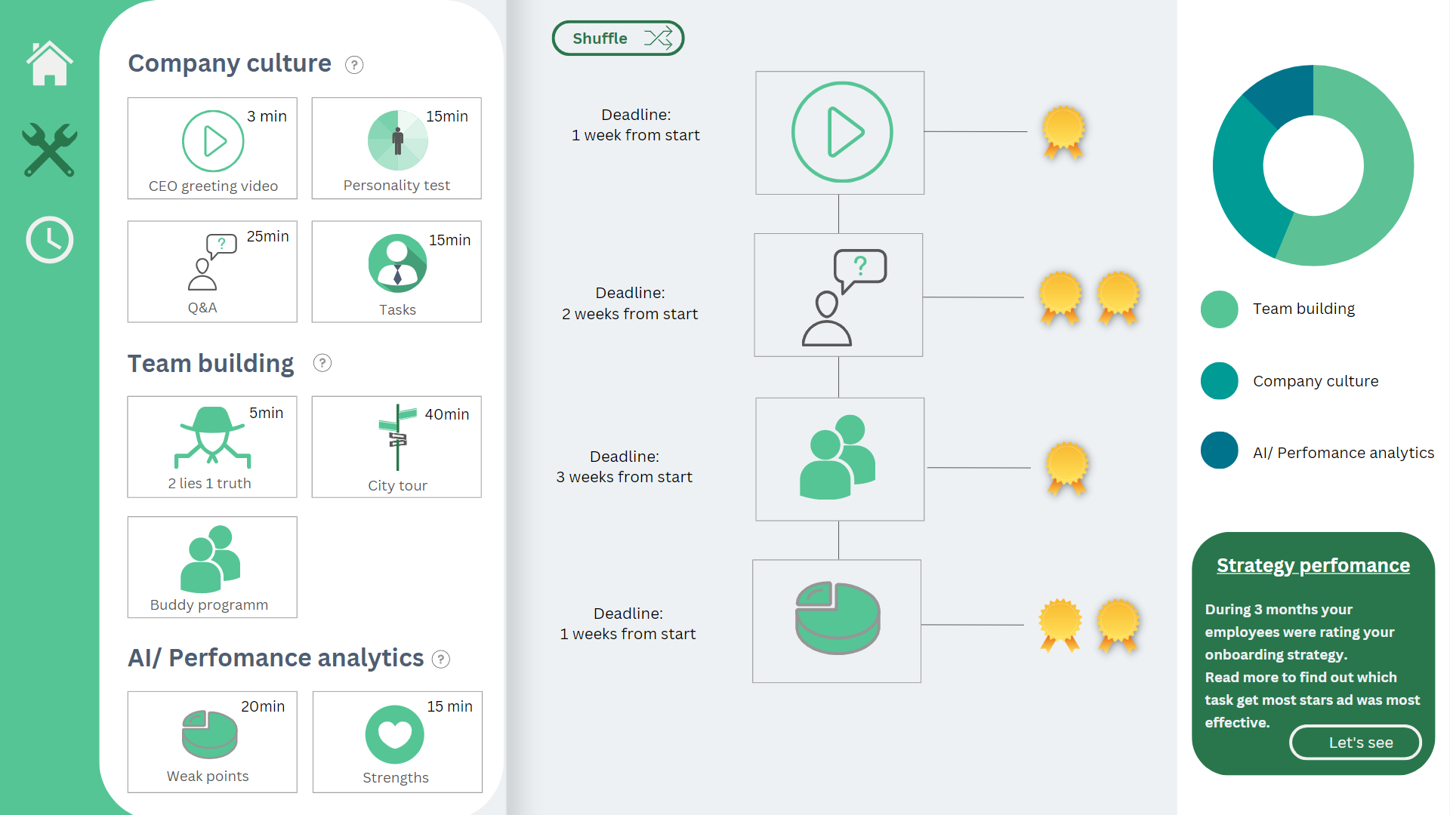Open help for AI/ Perfomance analytics
The height and width of the screenshot is (815, 1450).
pos(441,660)
